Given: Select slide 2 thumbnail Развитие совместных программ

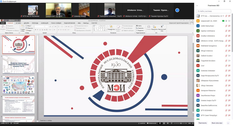Looking at the screenshot, I should [19, 65].
